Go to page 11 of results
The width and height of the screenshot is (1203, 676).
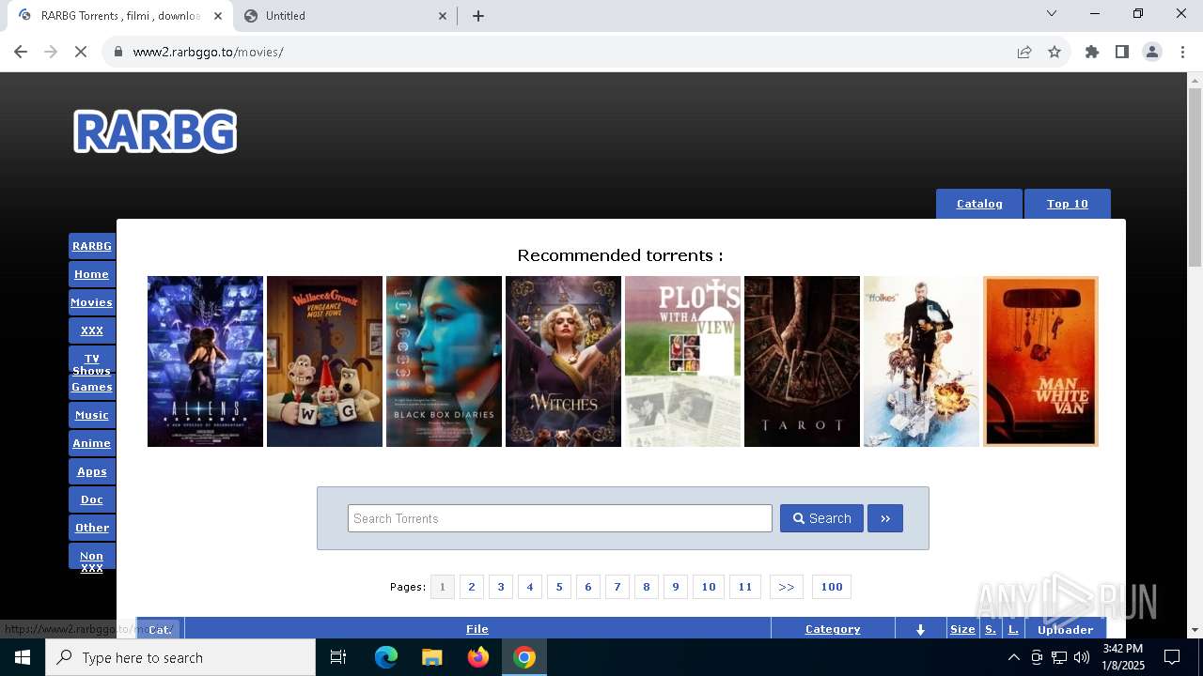(745, 587)
